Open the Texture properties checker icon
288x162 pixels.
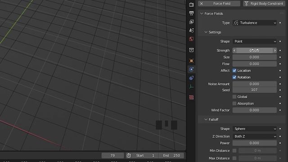(191, 97)
